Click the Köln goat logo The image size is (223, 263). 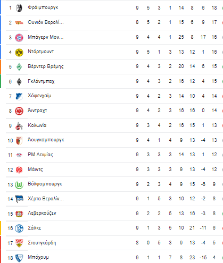(x=19, y=126)
